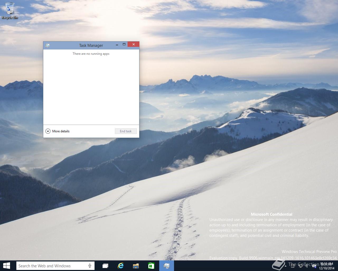Close the Task Manager window
This screenshot has height=271, width=338.
coord(133,44)
